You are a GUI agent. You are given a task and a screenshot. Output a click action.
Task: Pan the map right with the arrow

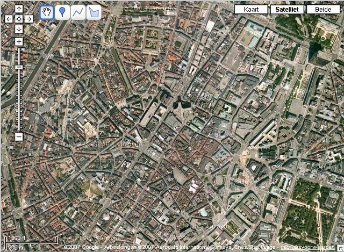point(29,19)
